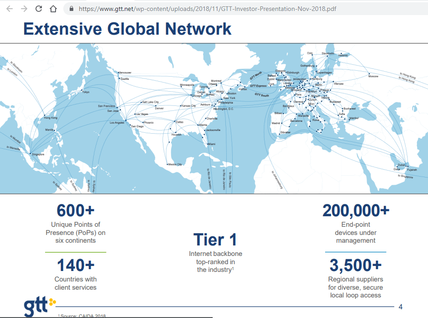Click the browser back navigation arrow

coord(9,8)
